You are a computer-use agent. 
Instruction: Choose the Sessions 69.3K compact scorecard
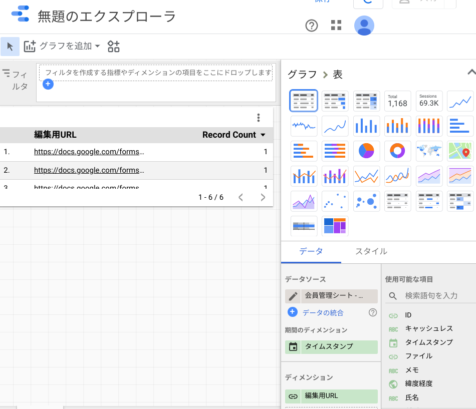coord(429,101)
